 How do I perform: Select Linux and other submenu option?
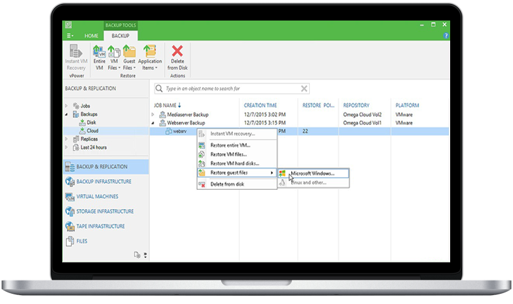[314, 183]
